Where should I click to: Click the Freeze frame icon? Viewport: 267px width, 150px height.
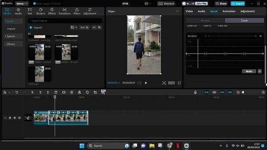[64, 92]
